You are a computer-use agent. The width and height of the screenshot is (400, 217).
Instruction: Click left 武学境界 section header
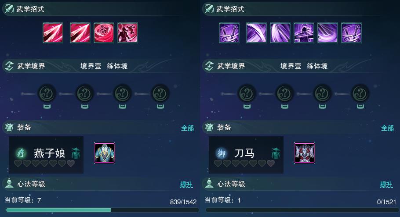click(31, 66)
